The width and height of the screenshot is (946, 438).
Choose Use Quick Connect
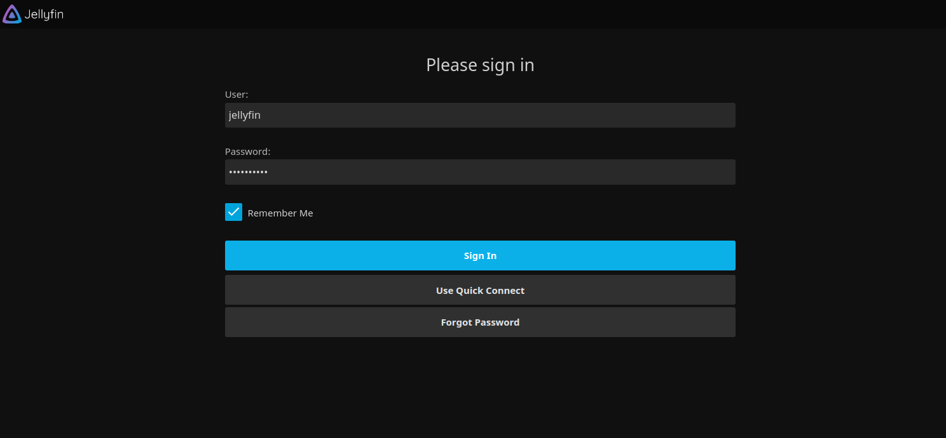coord(480,290)
